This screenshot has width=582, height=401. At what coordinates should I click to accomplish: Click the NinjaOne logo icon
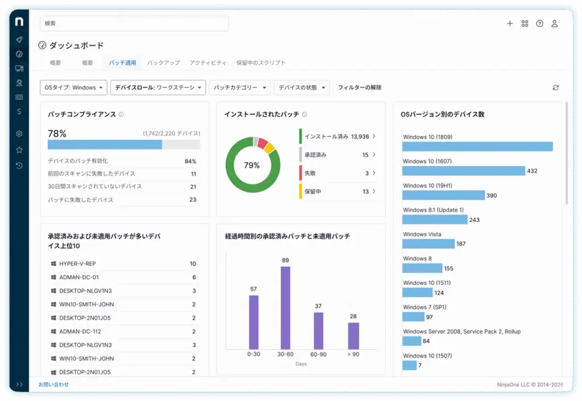pyautogui.click(x=19, y=22)
